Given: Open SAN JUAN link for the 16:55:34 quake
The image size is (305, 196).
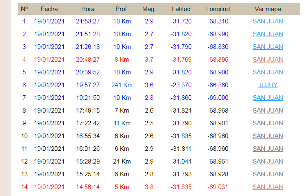Looking at the screenshot, I should (x=268, y=136).
